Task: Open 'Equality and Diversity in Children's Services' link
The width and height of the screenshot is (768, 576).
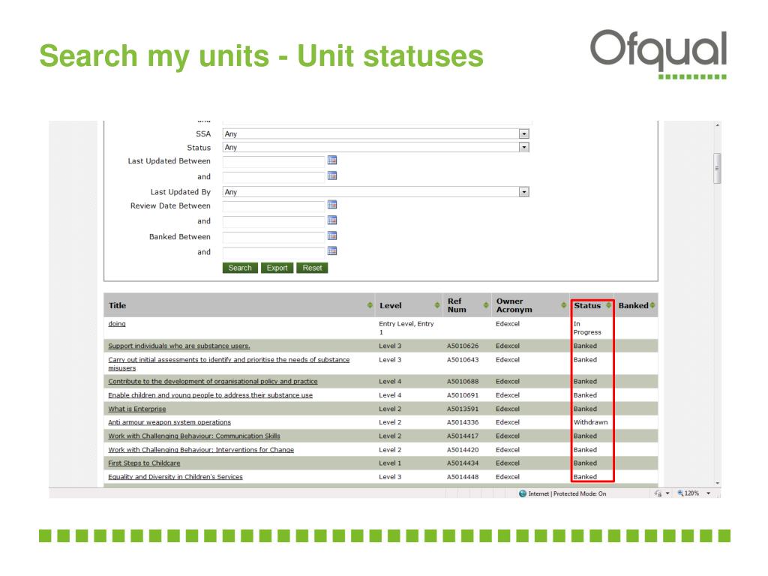Action: 175,476
